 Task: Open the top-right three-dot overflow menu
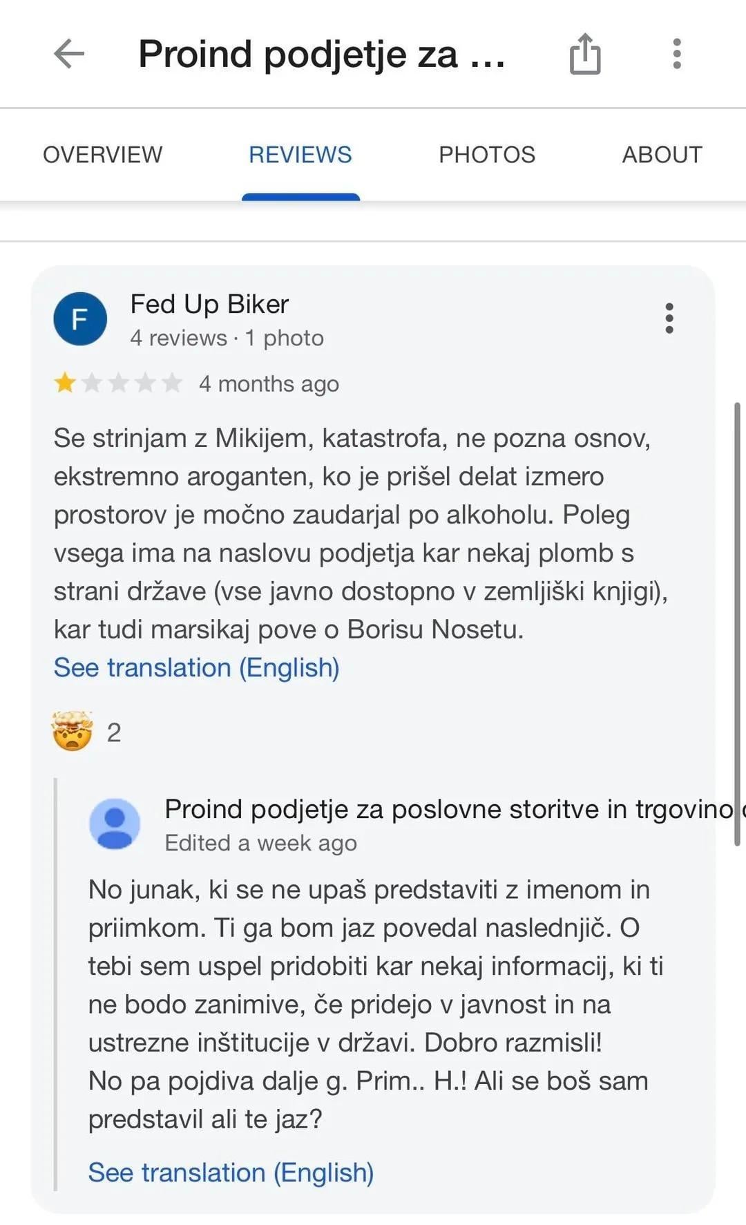[x=677, y=54]
